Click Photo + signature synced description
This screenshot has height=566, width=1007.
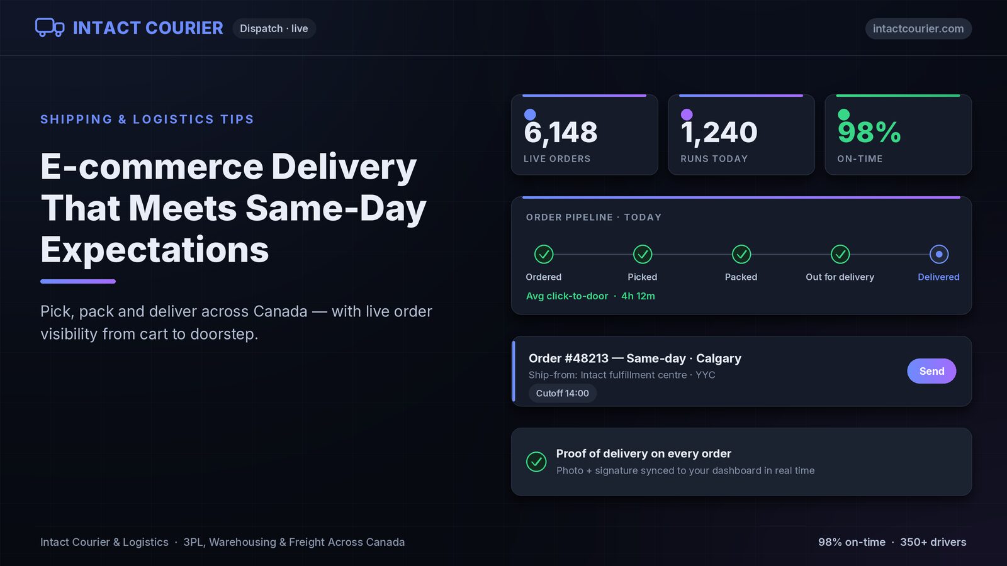pyautogui.click(x=685, y=470)
